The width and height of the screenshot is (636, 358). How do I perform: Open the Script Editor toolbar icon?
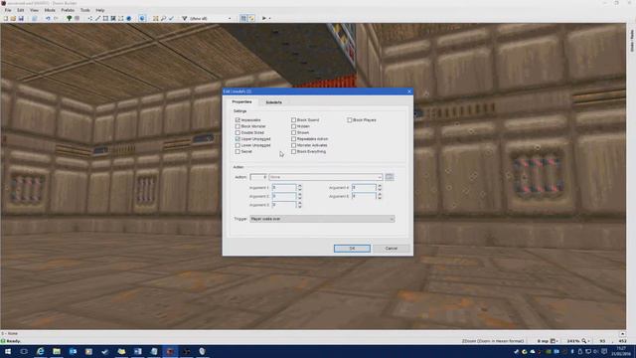click(x=35, y=18)
